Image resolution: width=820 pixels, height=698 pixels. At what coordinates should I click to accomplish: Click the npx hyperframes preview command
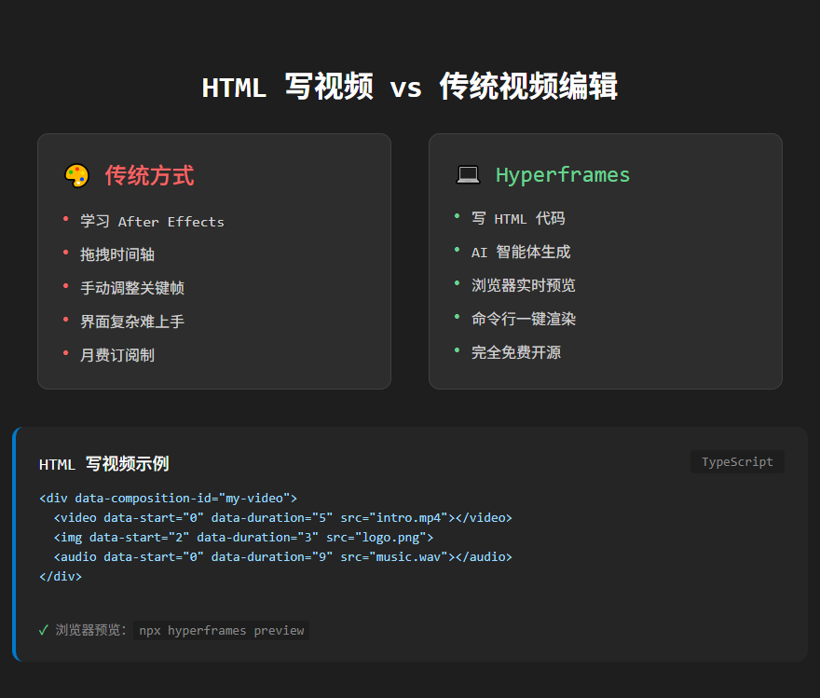(221, 630)
